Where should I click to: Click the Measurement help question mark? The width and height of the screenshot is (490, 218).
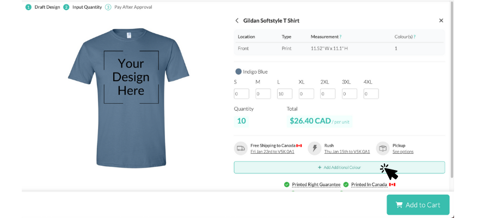341,37
